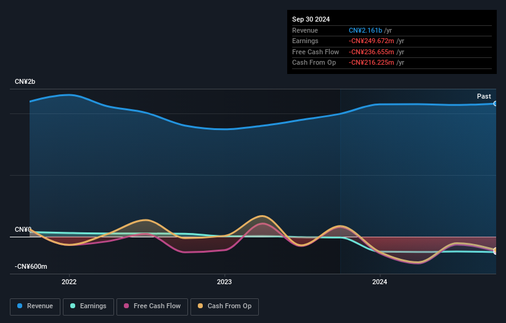Viewport: 506px width, 323px height.
Task: Click the orange Cash From Op legend dot
Action: click(x=200, y=306)
